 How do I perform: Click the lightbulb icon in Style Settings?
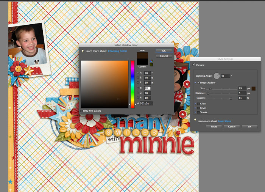click(x=195, y=120)
